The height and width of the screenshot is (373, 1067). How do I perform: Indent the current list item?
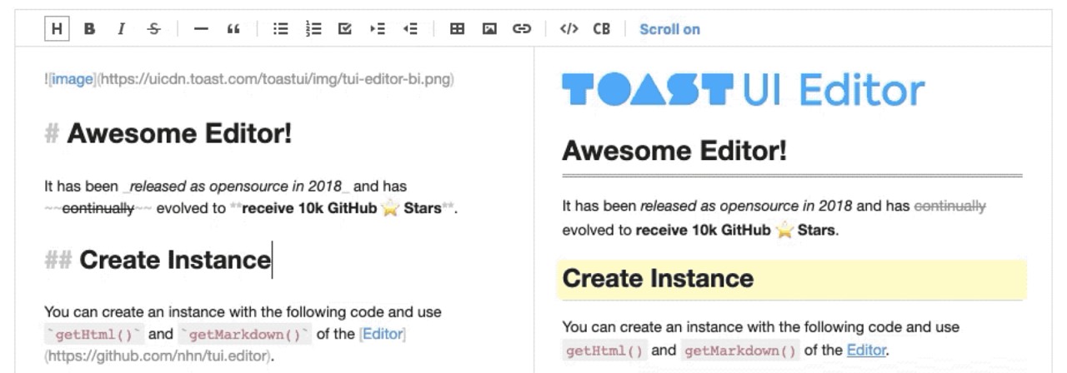click(x=378, y=29)
